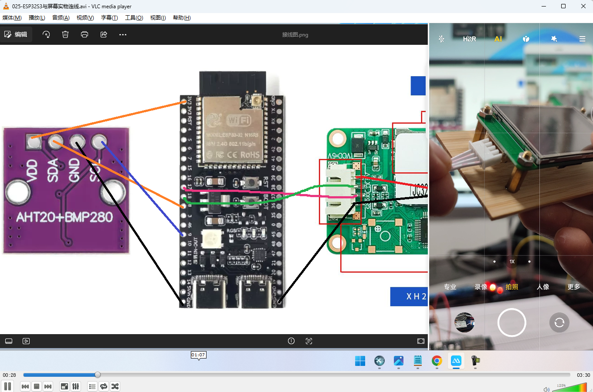The image size is (593, 392).
Task: Tap the camera shutter button
Action: 512,322
